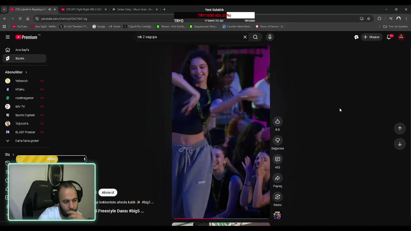Expand the Siz section chevron

tap(13, 155)
